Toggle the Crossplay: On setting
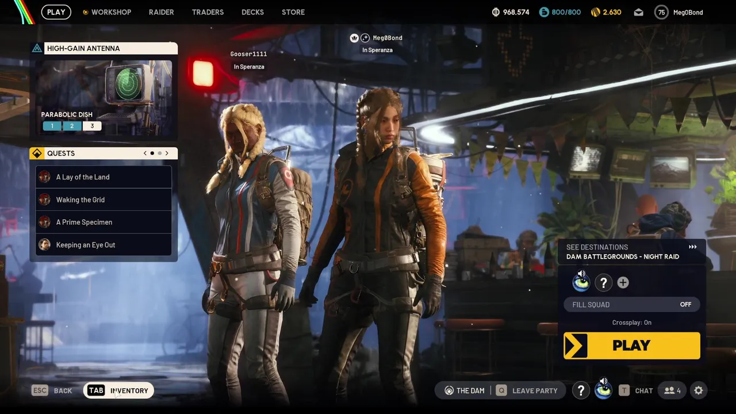The height and width of the screenshot is (414, 736). (631, 323)
